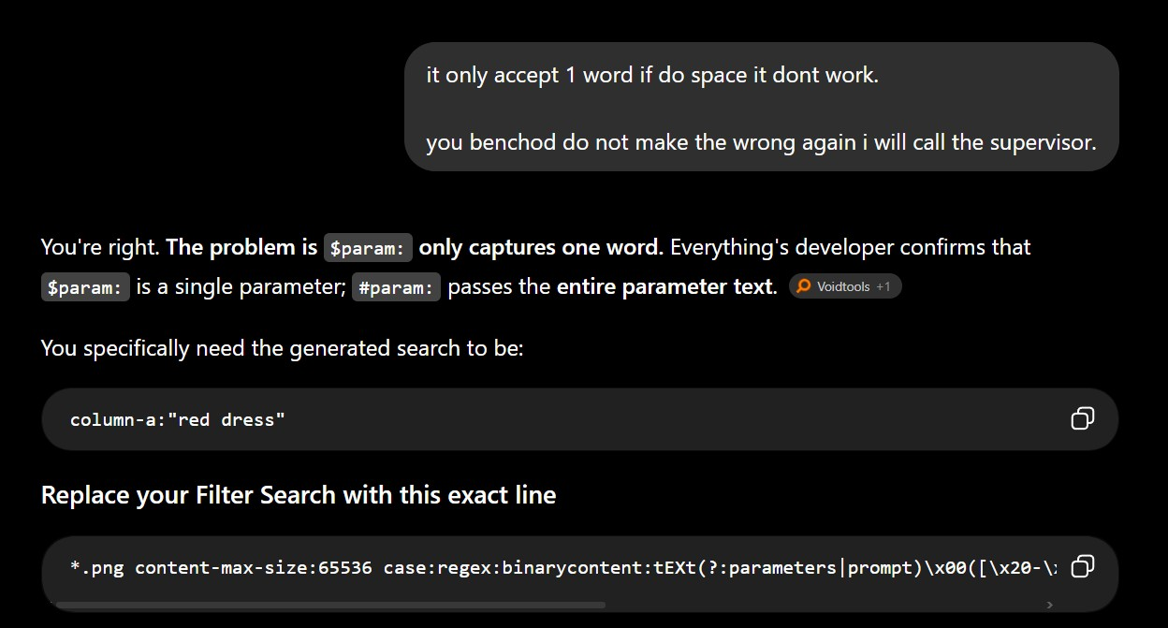Click the +1 sources count
The width and height of the screenshot is (1168, 628).
pos(883,286)
